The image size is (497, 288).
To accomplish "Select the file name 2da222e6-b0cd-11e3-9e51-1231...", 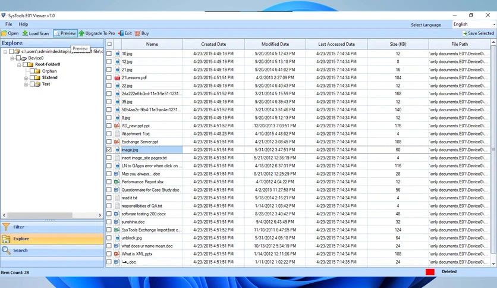I will point(152,93).
